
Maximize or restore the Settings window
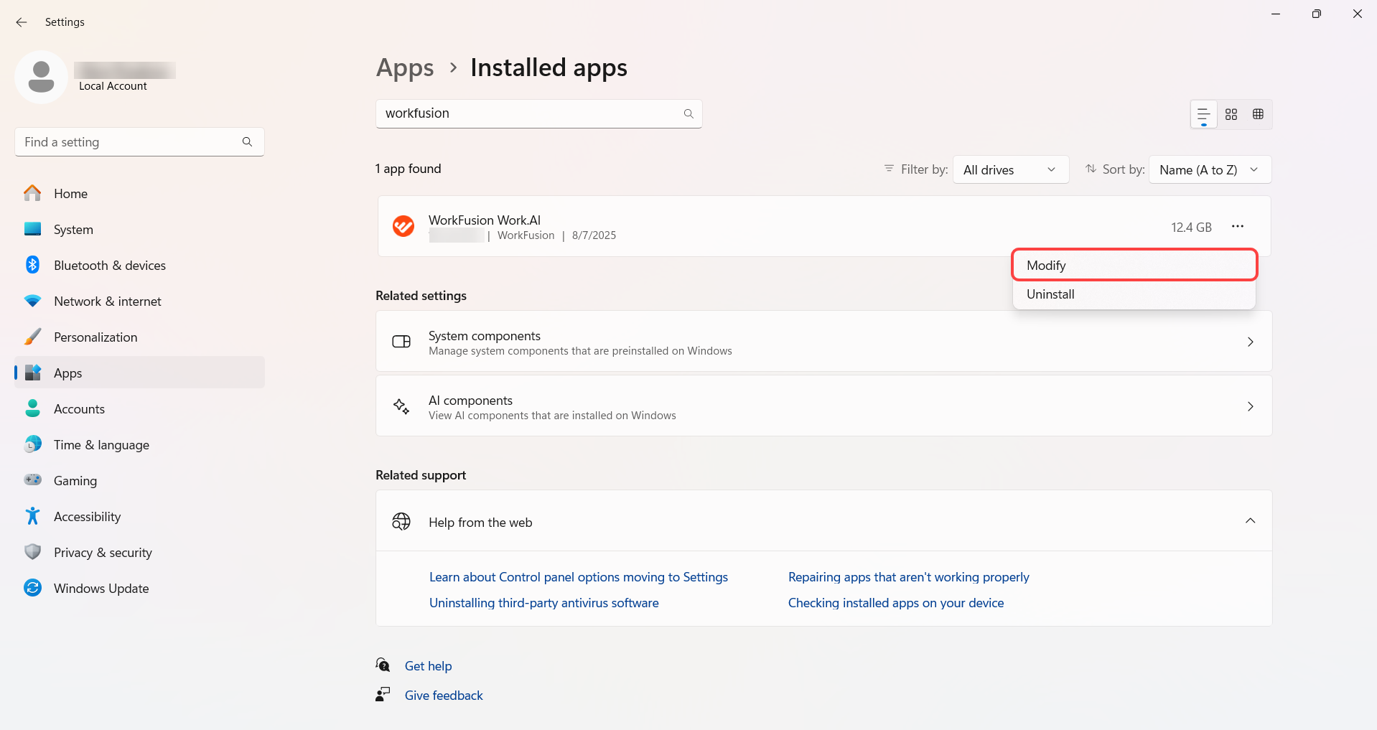1316,14
